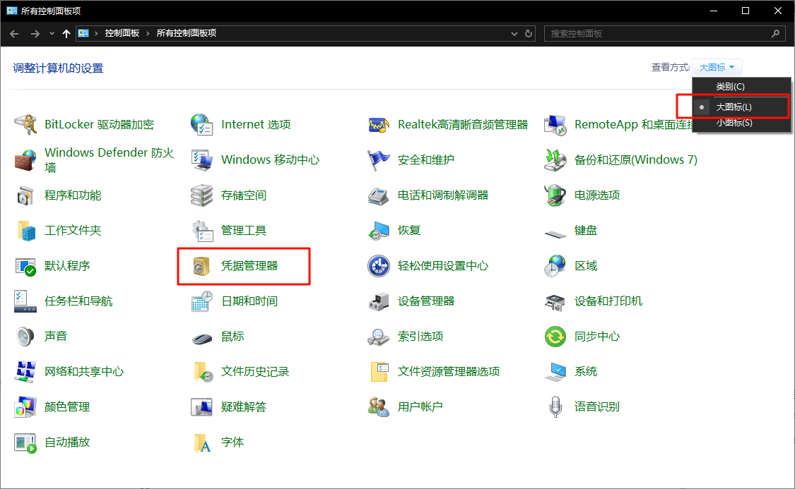Open the 设备管理器 icon
Screen dimensions: 795x489
point(378,301)
